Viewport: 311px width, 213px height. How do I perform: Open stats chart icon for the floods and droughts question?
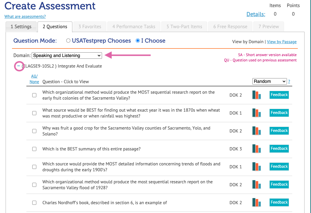click(256, 167)
